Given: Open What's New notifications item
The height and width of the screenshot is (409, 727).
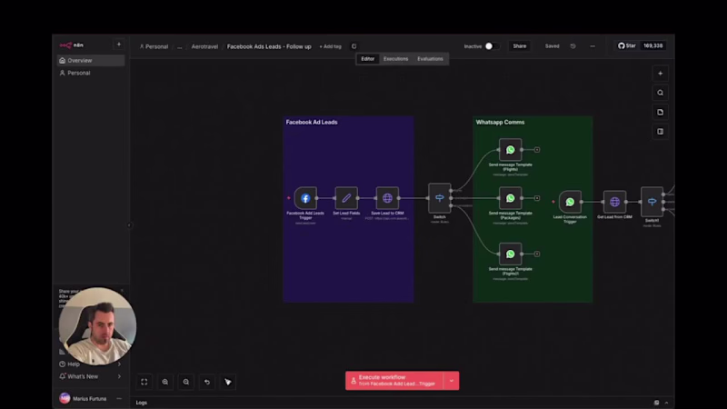Looking at the screenshot, I should point(91,376).
